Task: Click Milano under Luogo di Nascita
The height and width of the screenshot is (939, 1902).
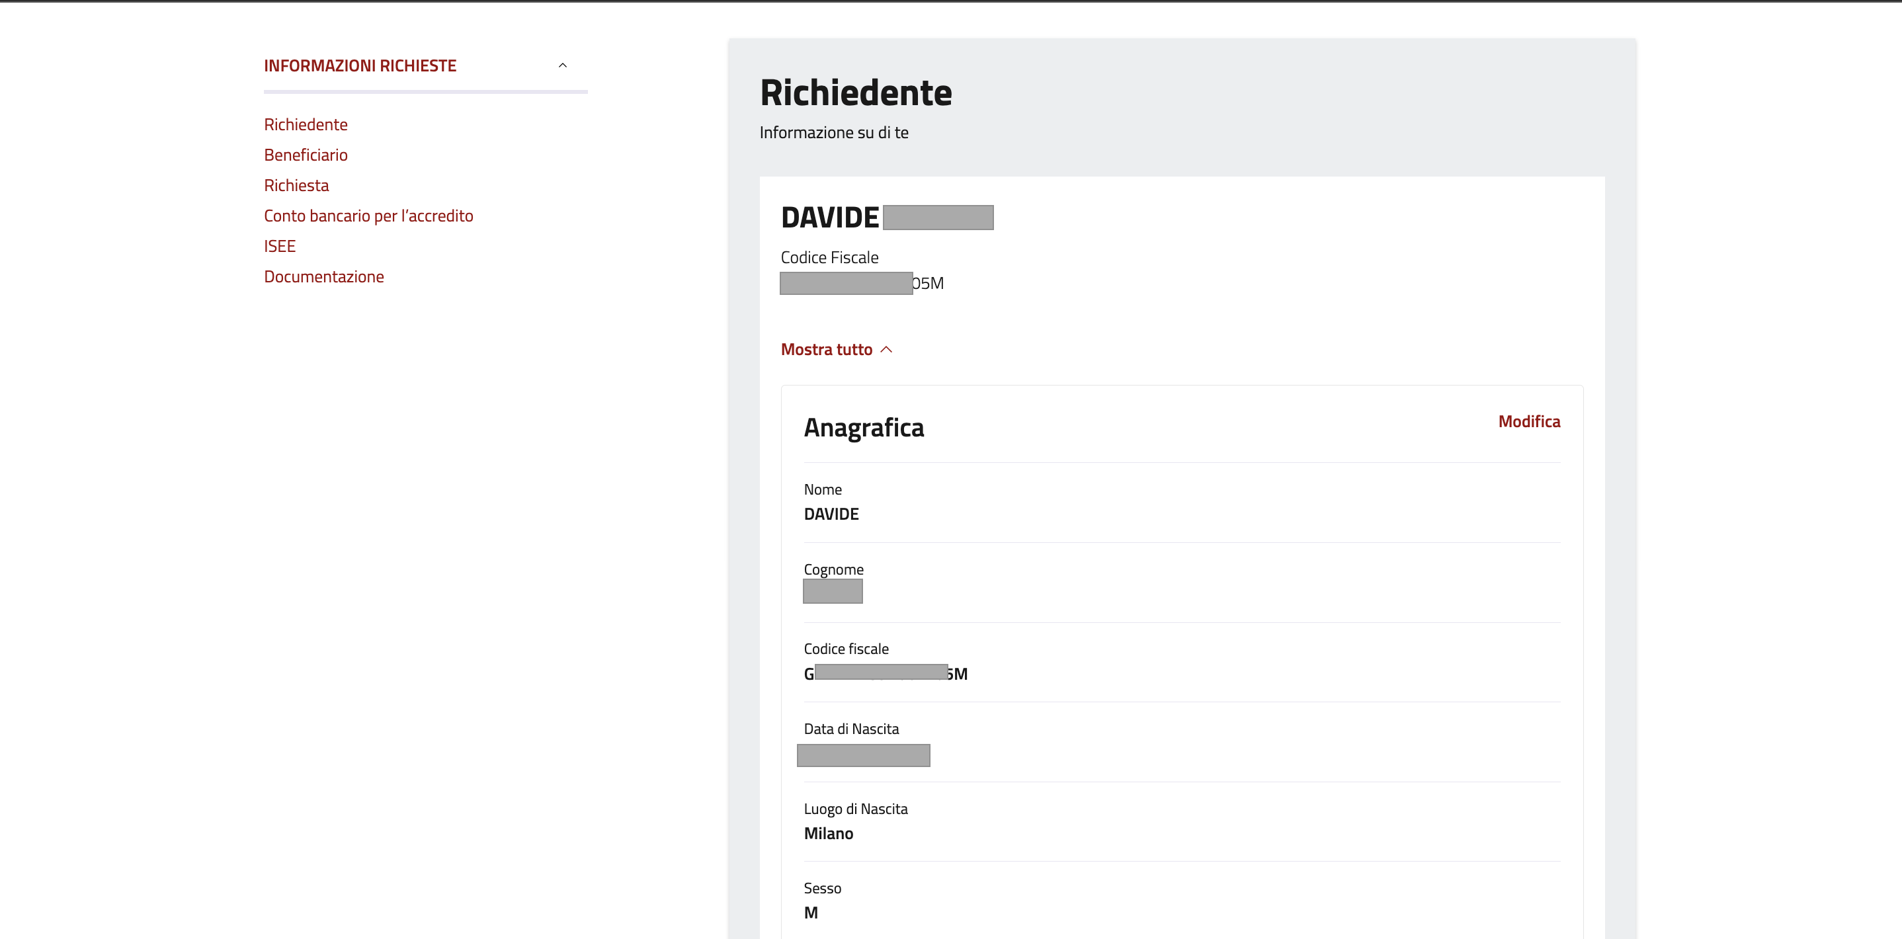Action: pos(829,833)
